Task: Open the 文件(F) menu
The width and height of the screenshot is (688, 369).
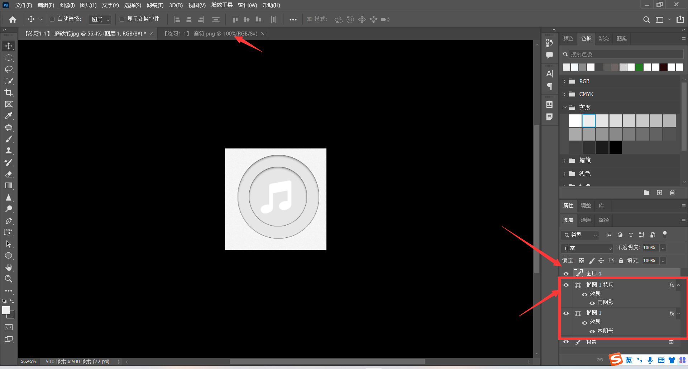Action: (x=24, y=5)
